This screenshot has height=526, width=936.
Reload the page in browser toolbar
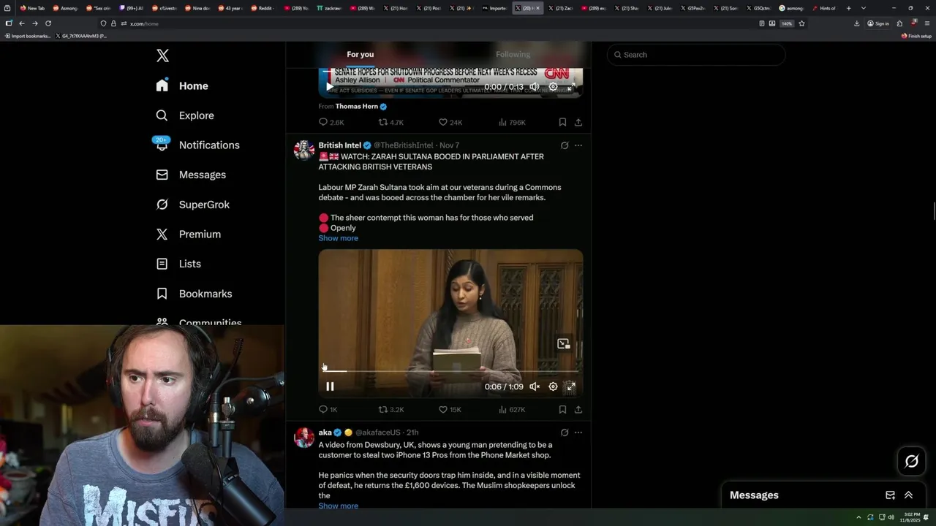(48, 23)
